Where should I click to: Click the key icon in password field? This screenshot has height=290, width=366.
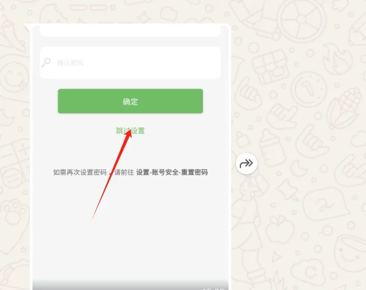coord(46,63)
